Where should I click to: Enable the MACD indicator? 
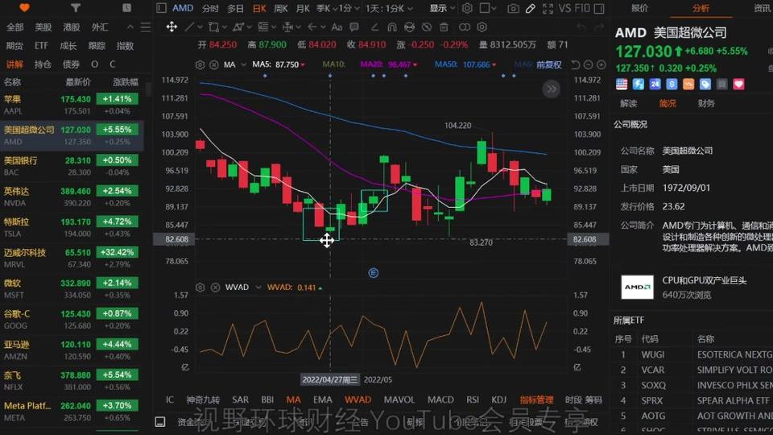click(x=440, y=400)
